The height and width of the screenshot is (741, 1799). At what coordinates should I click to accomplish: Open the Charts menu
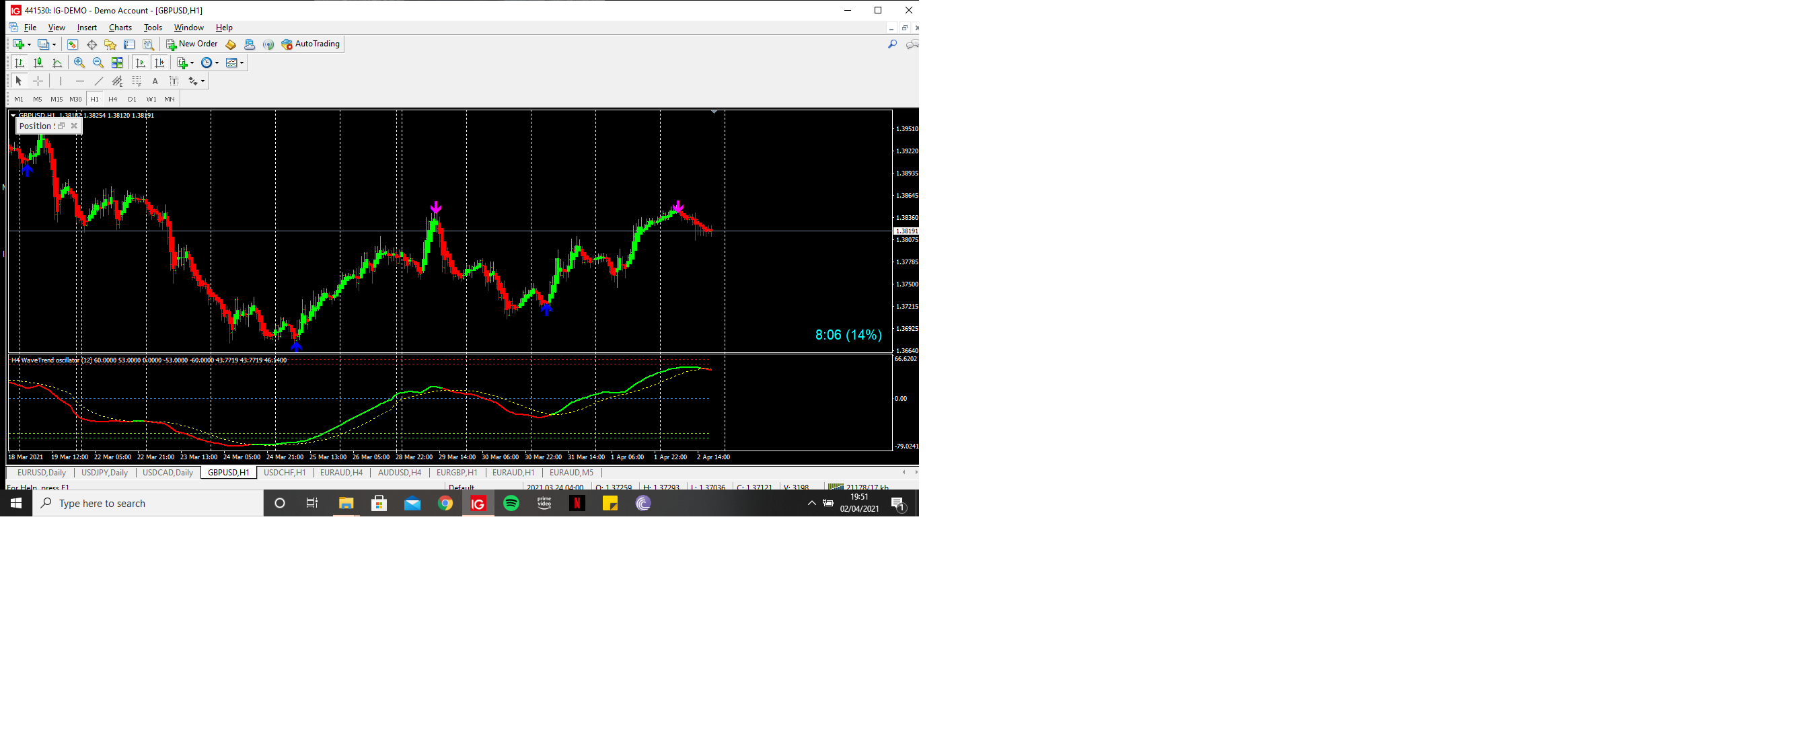(120, 27)
